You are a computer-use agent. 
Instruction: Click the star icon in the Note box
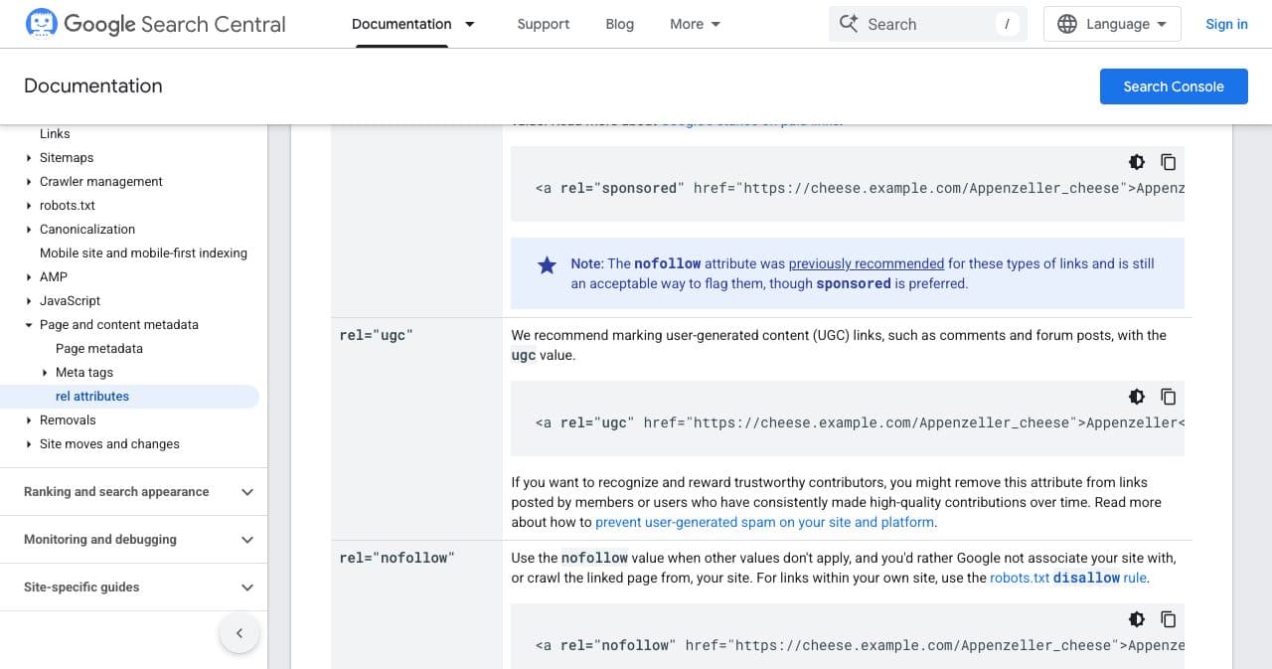[x=547, y=264]
